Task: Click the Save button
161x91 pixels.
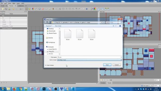Action: 107,65
